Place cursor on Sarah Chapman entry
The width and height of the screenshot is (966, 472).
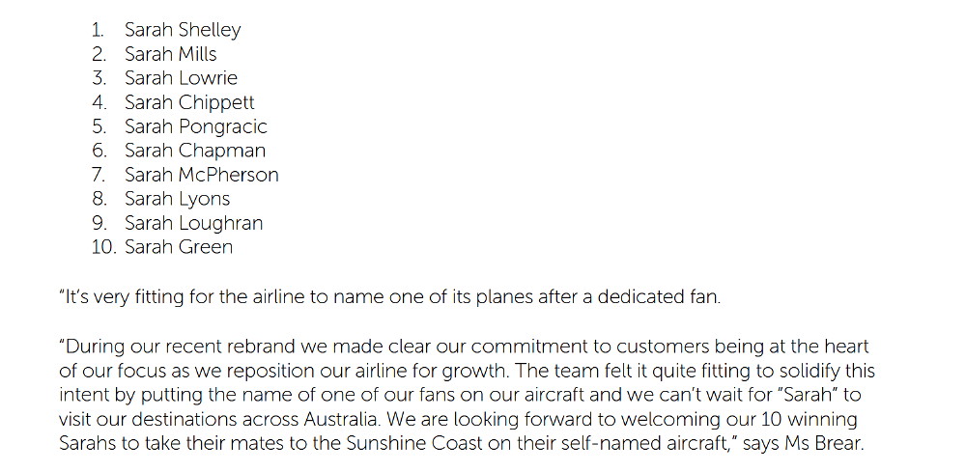[x=194, y=151]
